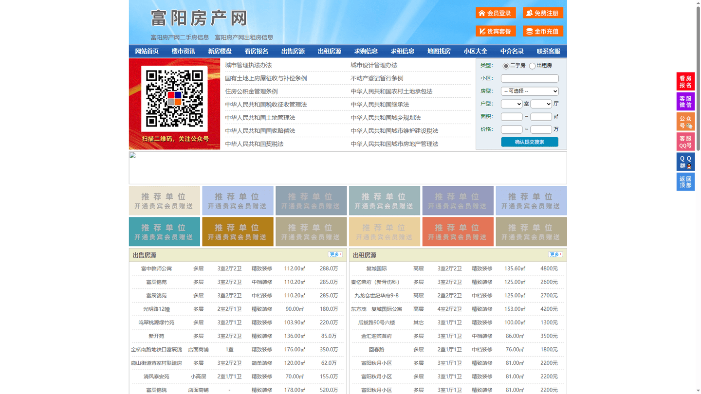Viewport: 701px width, 394px height.
Task: Click the 会员登录 member login button
Action: (496, 13)
